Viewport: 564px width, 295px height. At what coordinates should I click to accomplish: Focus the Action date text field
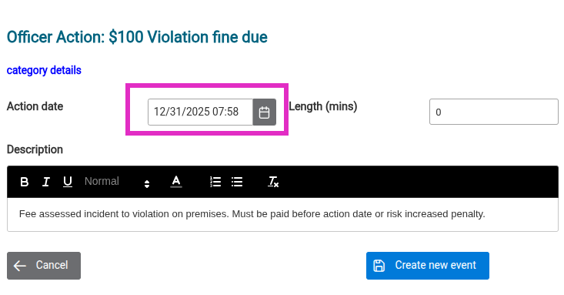tap(200, 112)
